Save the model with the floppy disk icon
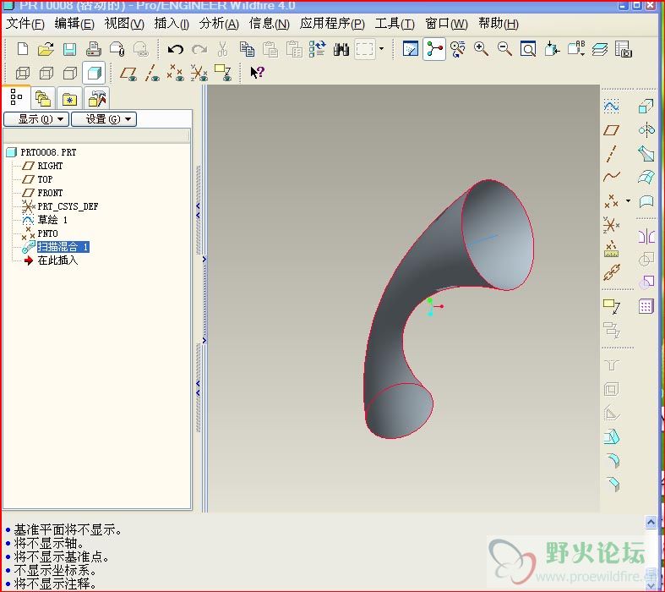Image resolution: width=665 pixels, height=592 pixels. (x=69, y=49)
